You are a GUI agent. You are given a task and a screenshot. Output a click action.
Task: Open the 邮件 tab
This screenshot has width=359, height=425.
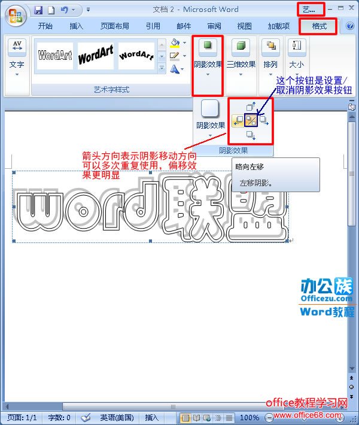(x=184, y=26)
